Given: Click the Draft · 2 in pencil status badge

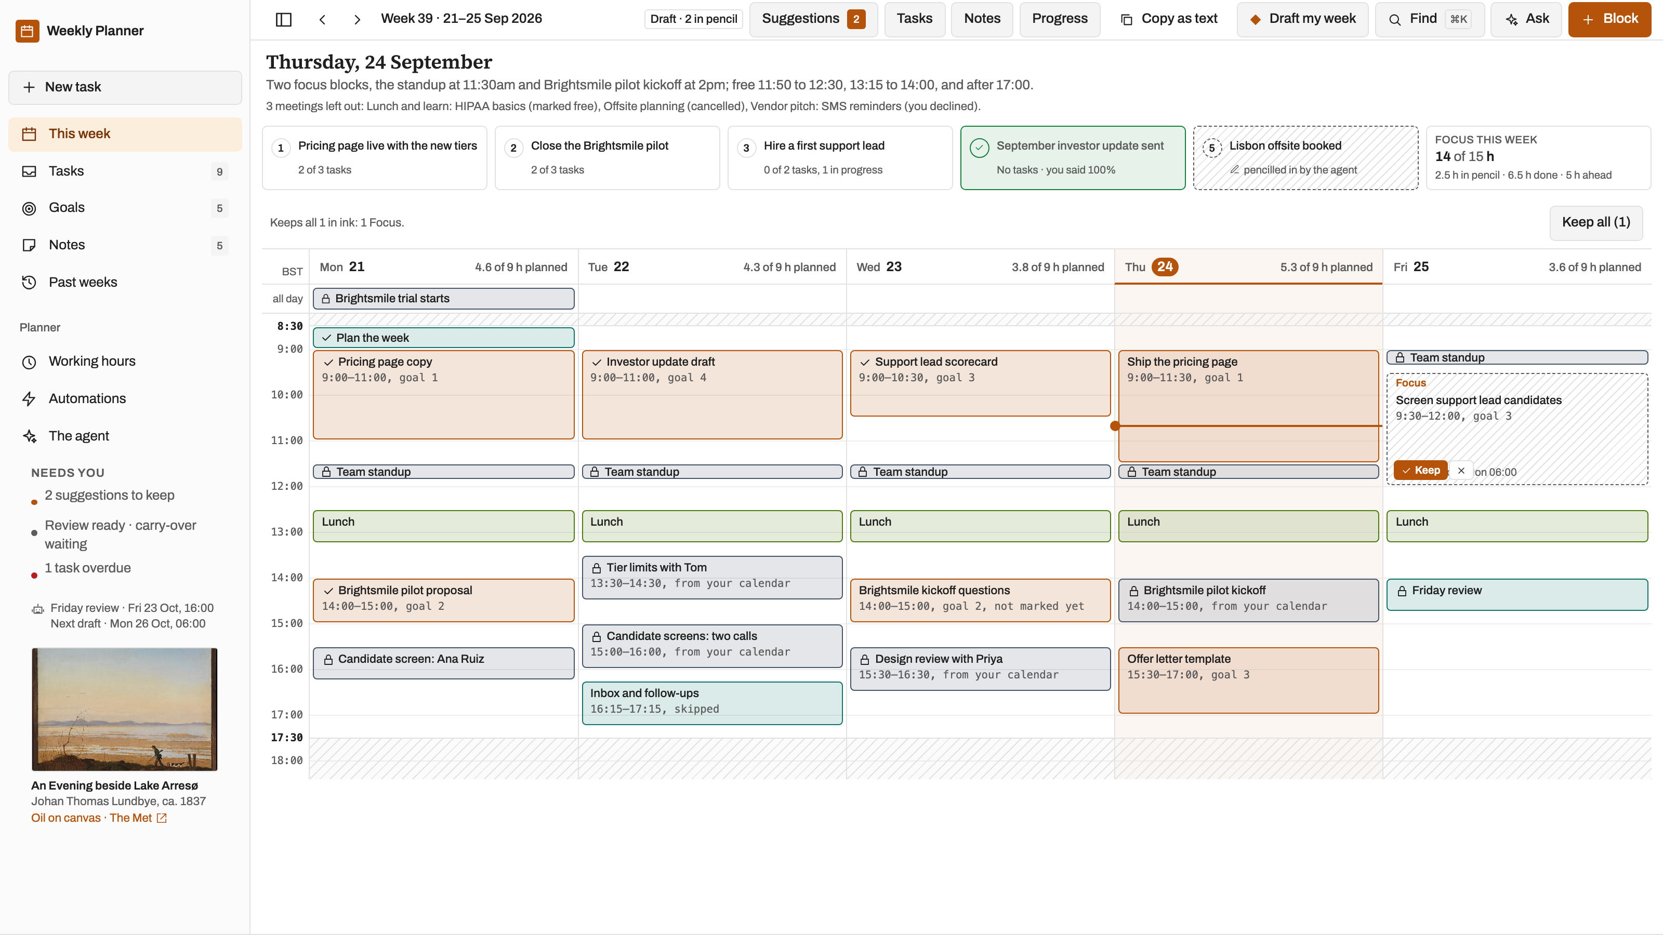Looking at the screenshot, I should pos(693,19).
